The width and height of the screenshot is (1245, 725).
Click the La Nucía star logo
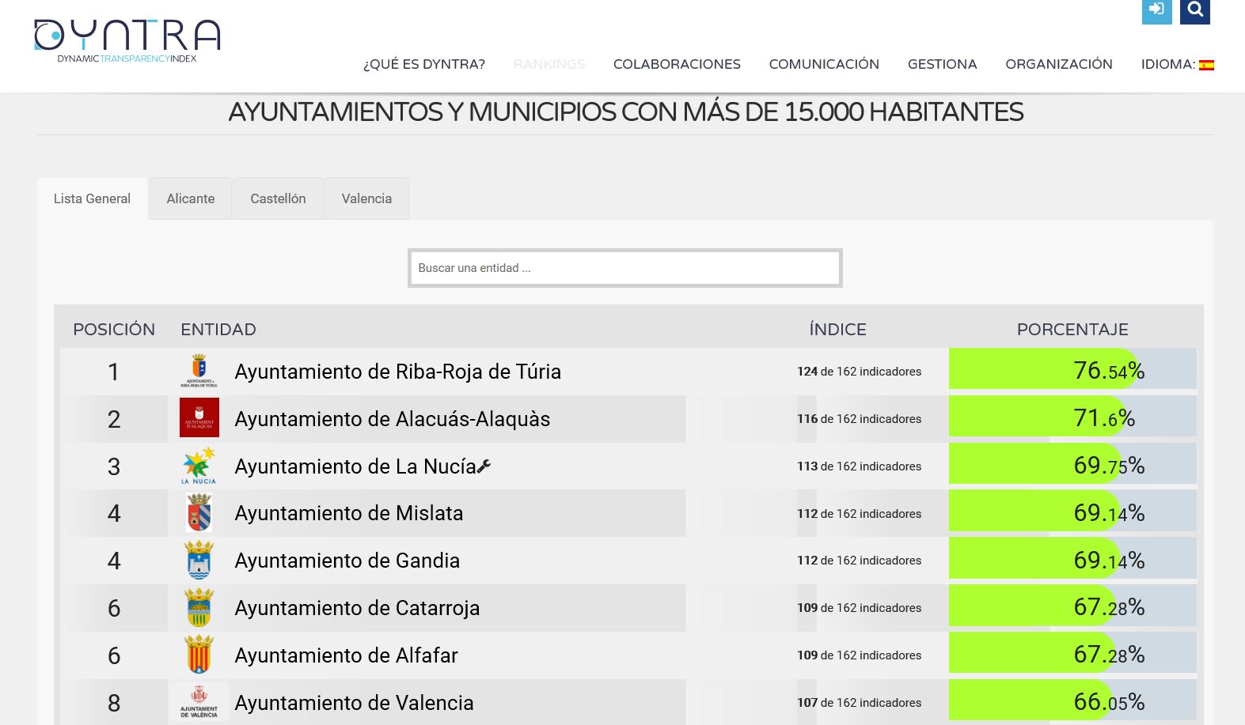pyautogui.click(x=199, y=466)
